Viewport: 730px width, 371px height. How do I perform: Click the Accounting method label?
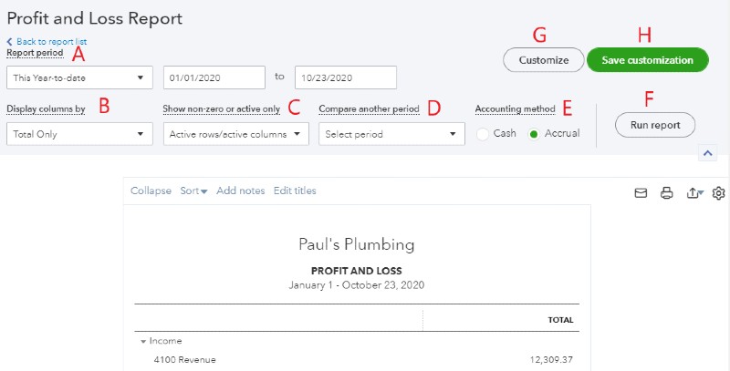516,108
